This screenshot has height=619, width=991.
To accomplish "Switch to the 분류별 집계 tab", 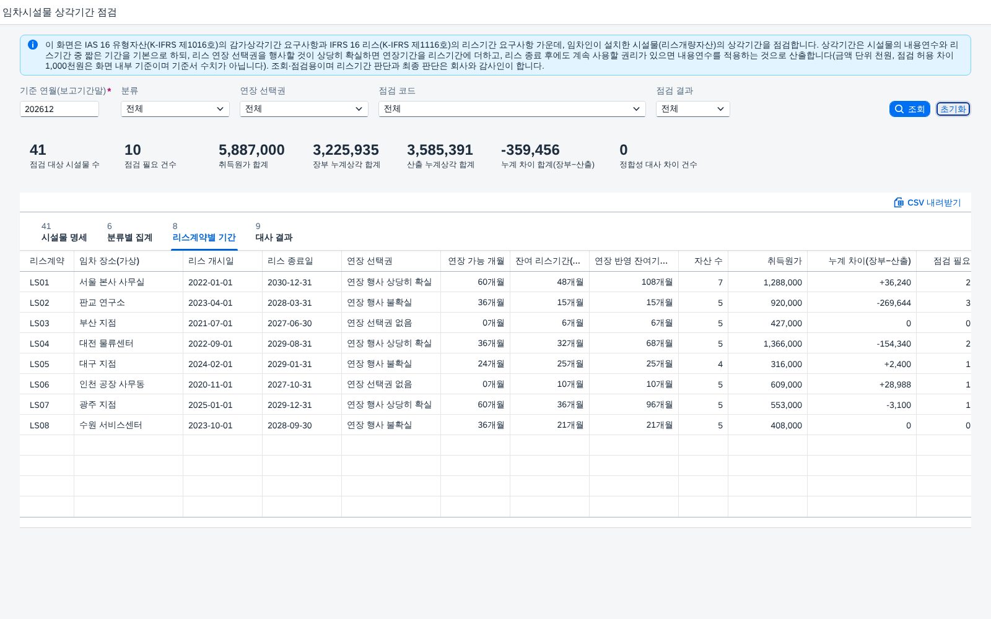I will (129, 232).
